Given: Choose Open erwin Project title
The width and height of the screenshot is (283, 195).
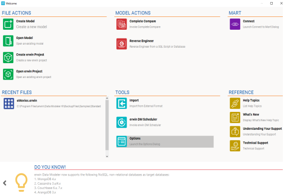Looking at the screenshot, I should (x=29, y=71).
